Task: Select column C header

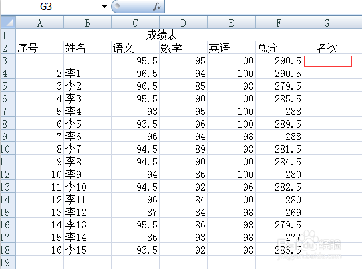Action: pyautogui.click(x=135, y=23)
